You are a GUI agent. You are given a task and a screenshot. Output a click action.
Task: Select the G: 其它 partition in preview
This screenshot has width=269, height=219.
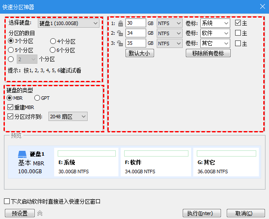pyautogui.click(x=226, y=162)
